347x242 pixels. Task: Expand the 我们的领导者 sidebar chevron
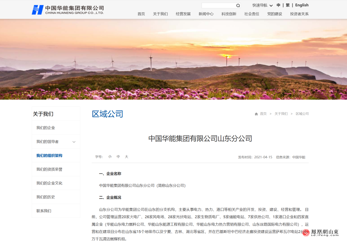coord(74,142)
